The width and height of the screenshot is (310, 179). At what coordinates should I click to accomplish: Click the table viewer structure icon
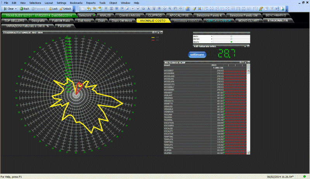[277, 9]
